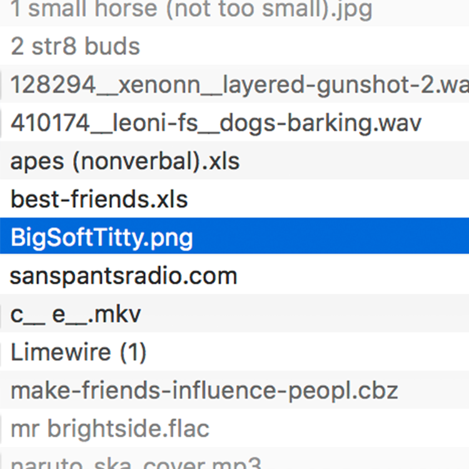Select the 'c__ e__.mkv' video file

pyautogui.click(x=76, y=314)
